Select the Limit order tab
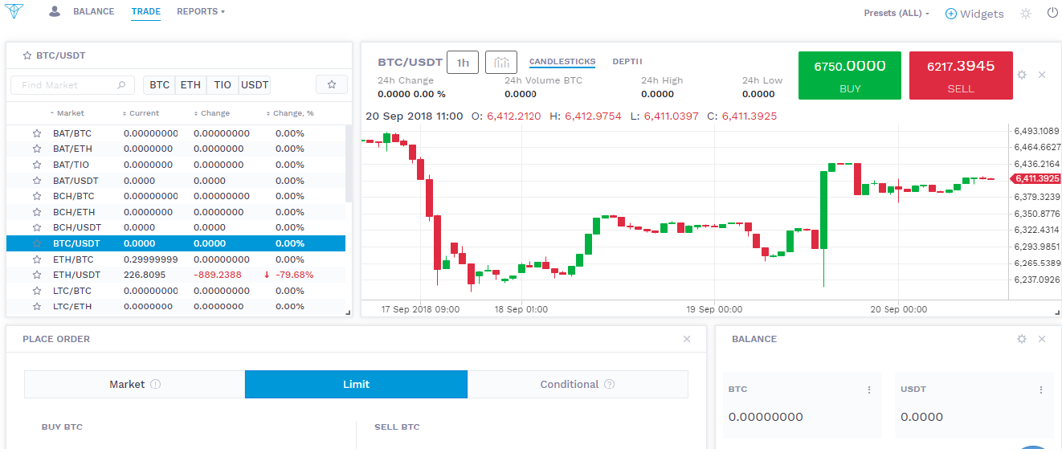 pyautogui.click(x=356, y=385)
